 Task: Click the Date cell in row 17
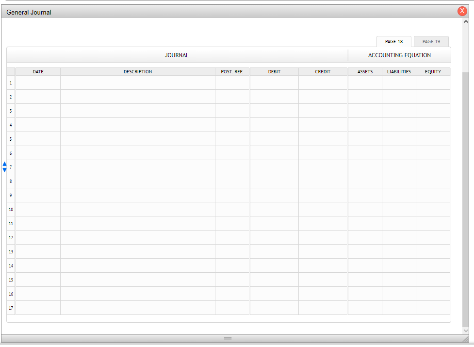coord(38,308)
